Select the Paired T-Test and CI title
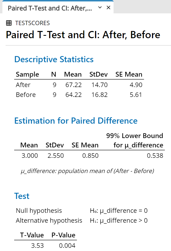 [x=83, y=35]
